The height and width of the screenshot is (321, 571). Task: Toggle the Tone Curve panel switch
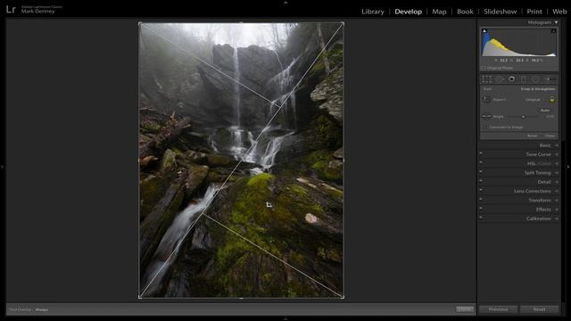click(481, 153)
